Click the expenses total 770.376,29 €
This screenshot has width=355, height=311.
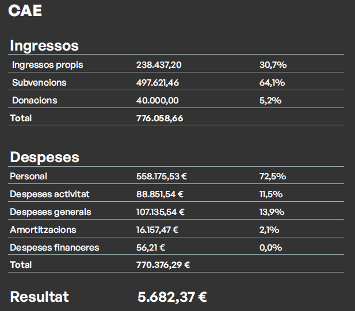pyautogui.click(x=163, y=265)
